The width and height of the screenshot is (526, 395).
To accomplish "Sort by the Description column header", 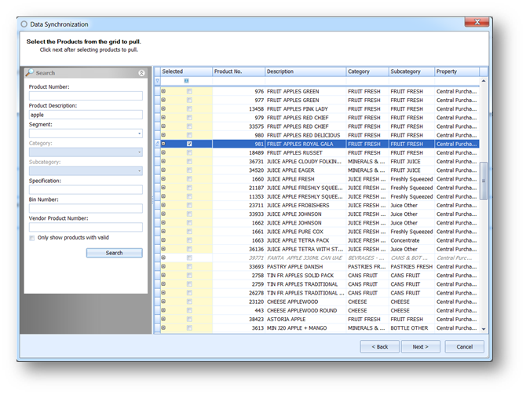I will point(305,71).
